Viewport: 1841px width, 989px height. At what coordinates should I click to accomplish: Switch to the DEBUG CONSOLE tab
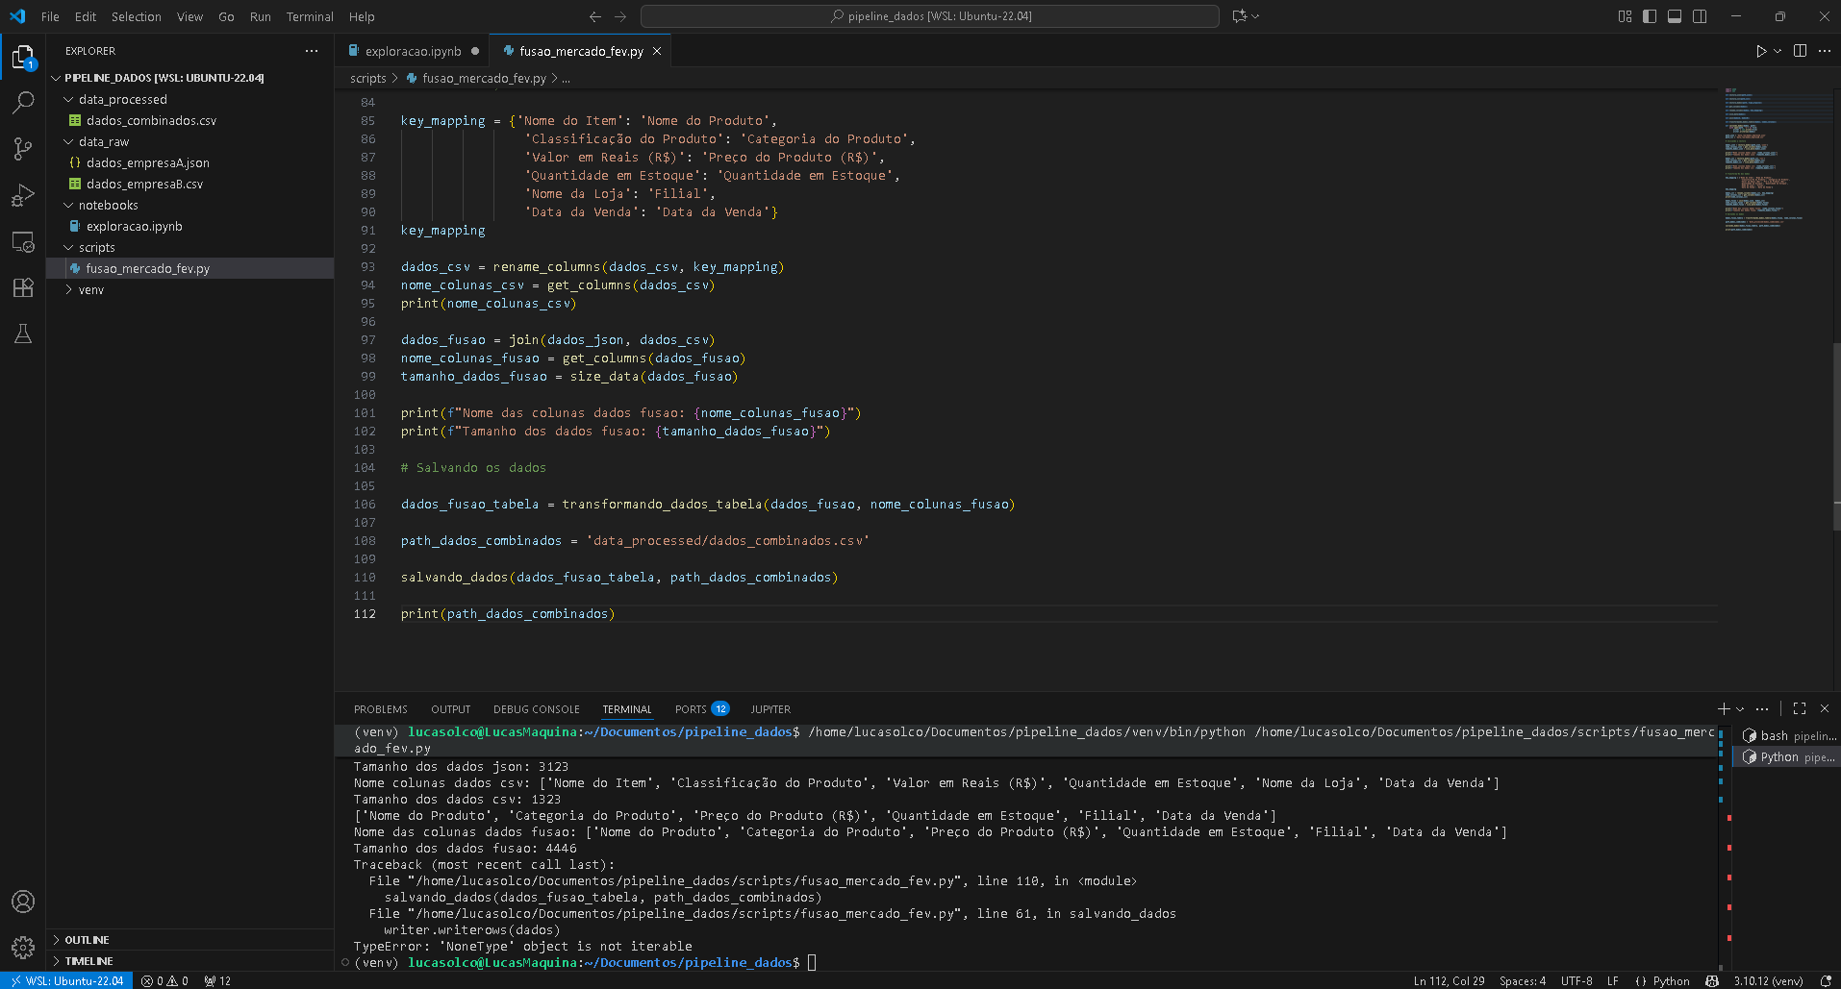(x=537, y=709)
